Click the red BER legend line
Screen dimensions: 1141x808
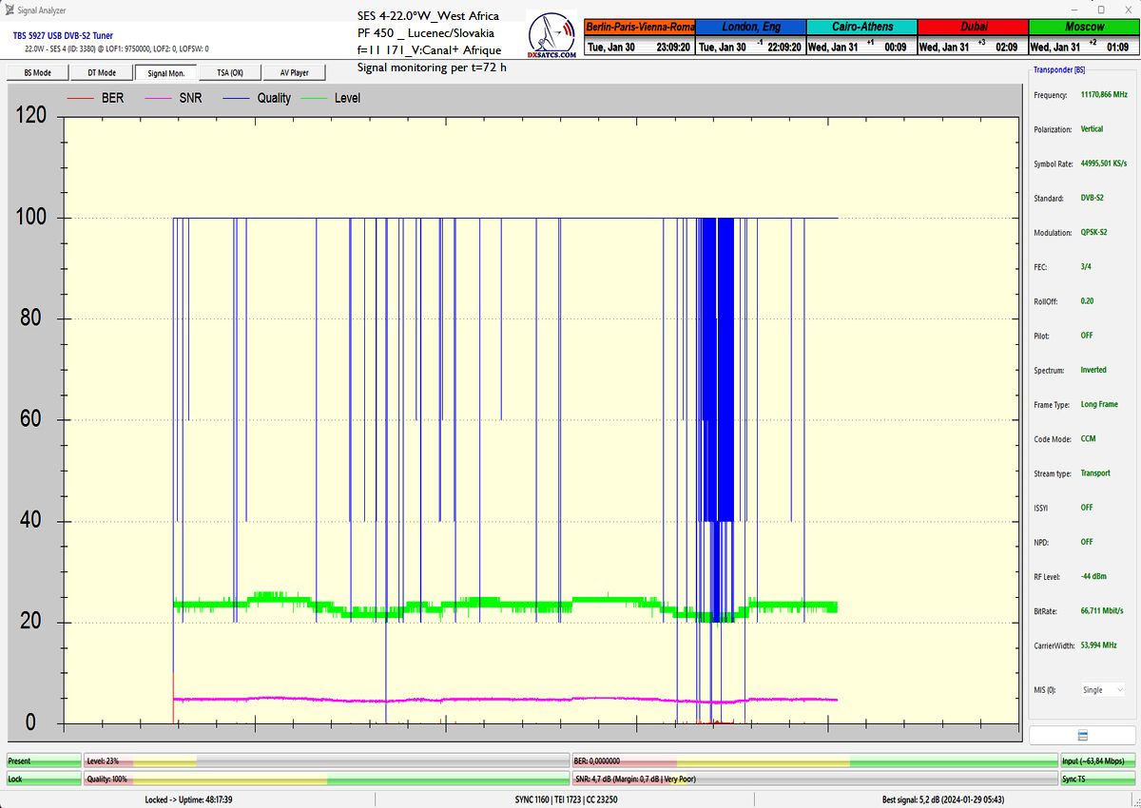tap(83, 98)
